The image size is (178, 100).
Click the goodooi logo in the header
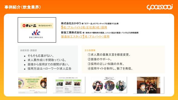click(160, 7)
